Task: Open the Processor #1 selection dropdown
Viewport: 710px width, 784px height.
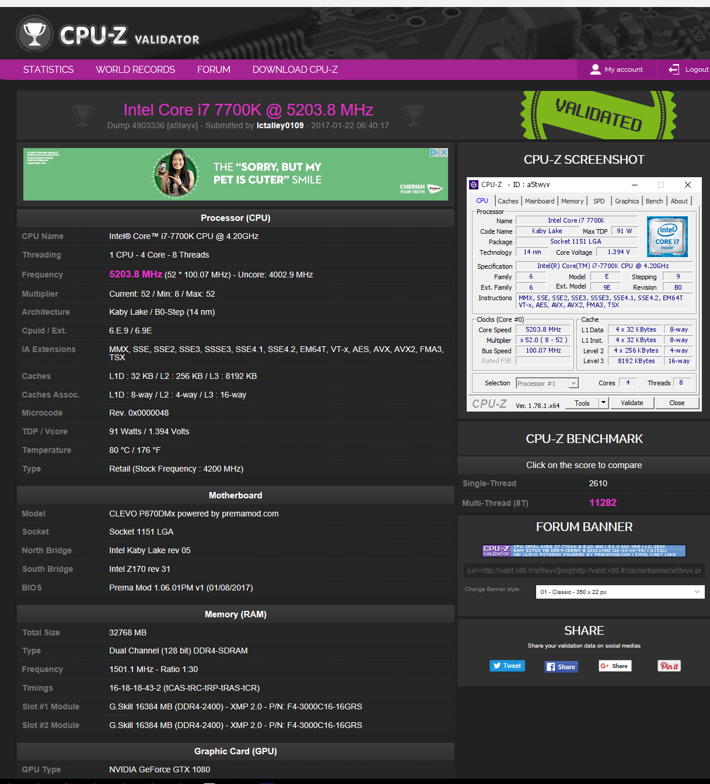Action: click(573, 383)
